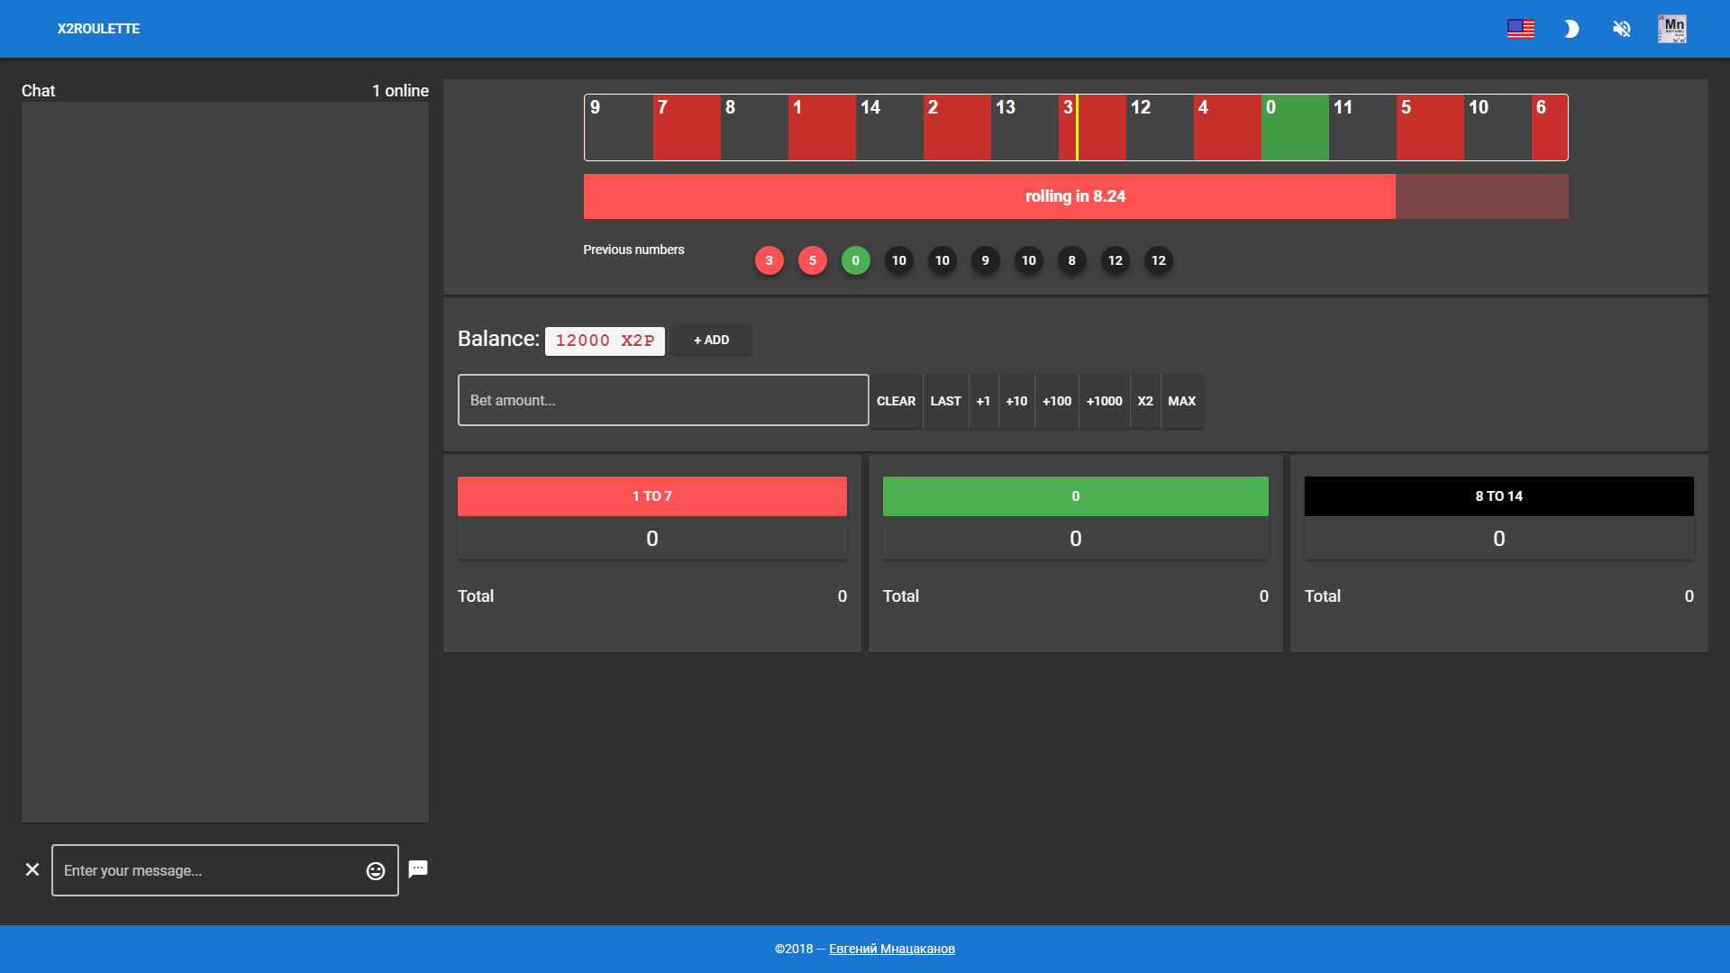Open language selection via US flag icon
This screenshot has height=973, width=1730.
pyautogui.click(x=1521, y=29)
